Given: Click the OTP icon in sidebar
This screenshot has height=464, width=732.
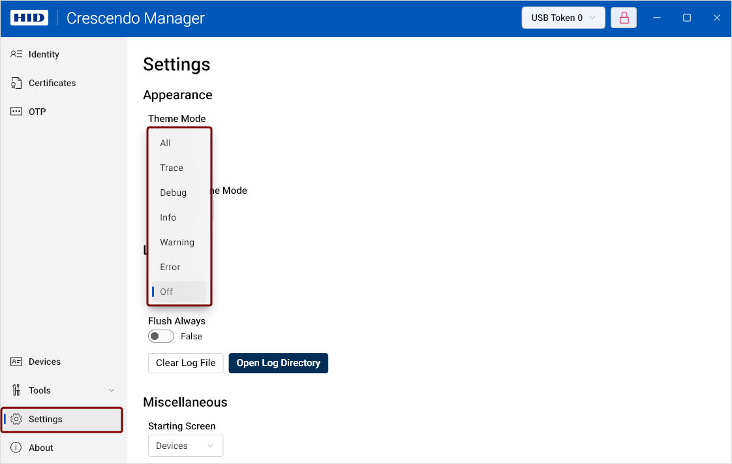Looking at the screenshot, I should (x=16, y=112).
